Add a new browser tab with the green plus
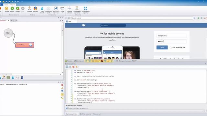The height and width of the screenshot is (116, 207). 199,18
